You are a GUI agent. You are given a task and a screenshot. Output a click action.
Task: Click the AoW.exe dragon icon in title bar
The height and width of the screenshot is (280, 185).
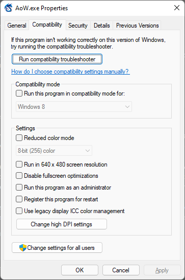(8, 8)
